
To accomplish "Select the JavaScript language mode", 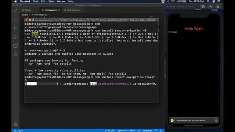I will click(x=147, y=131).
